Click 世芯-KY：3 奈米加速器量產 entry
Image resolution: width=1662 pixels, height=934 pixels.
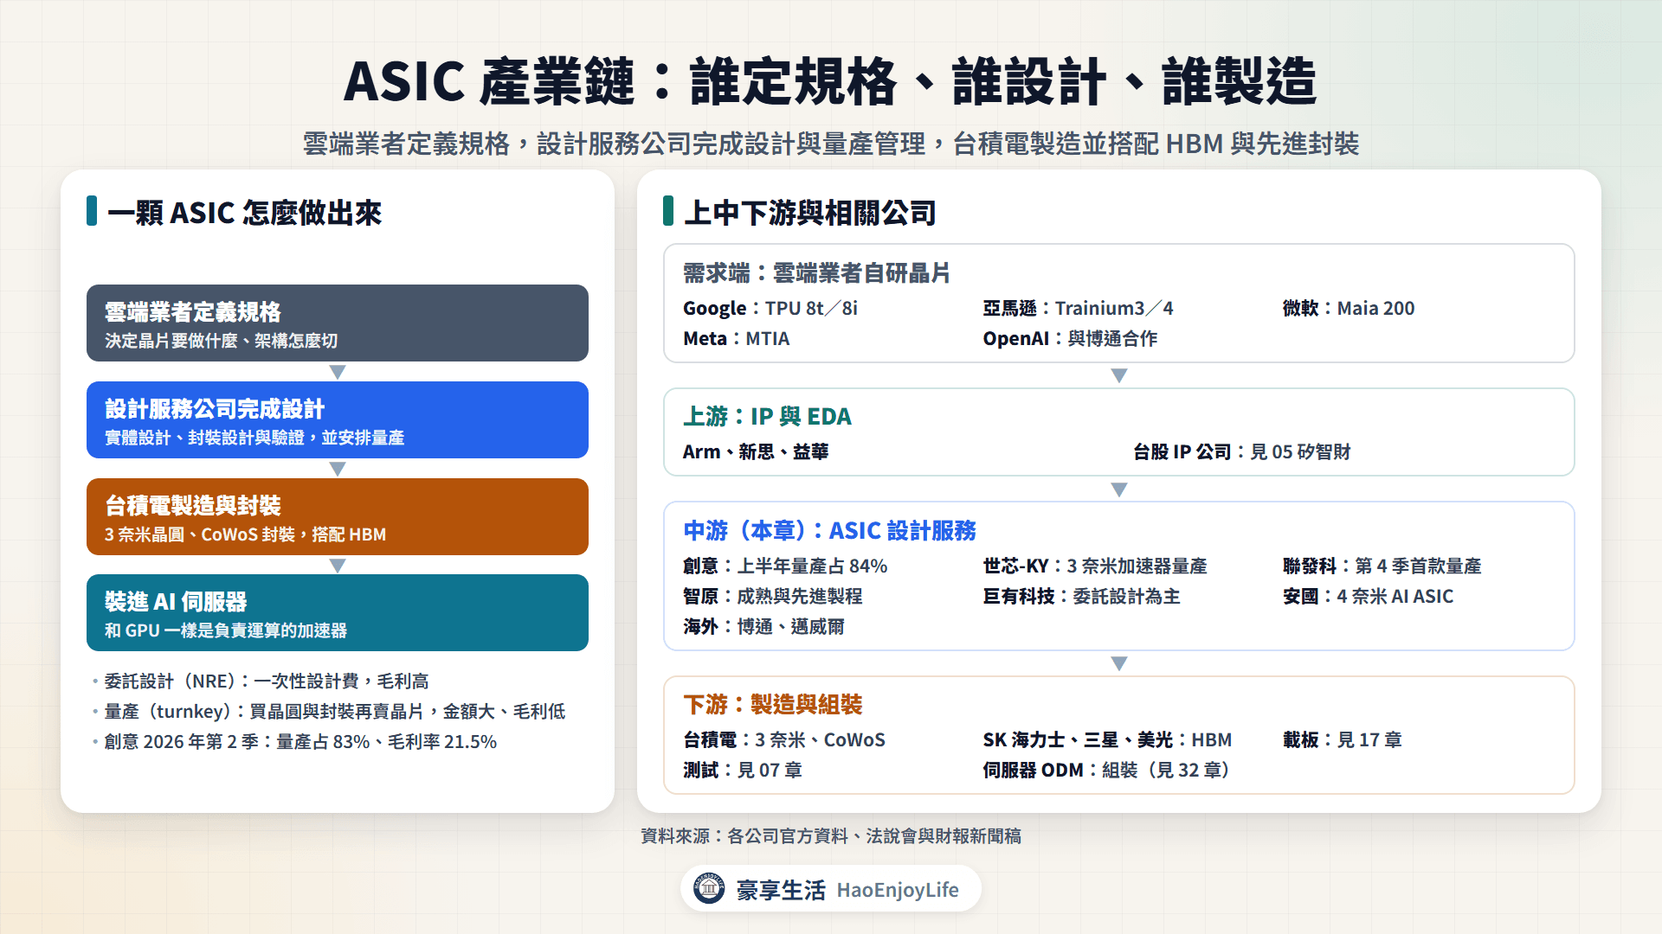coord(1095,566)
